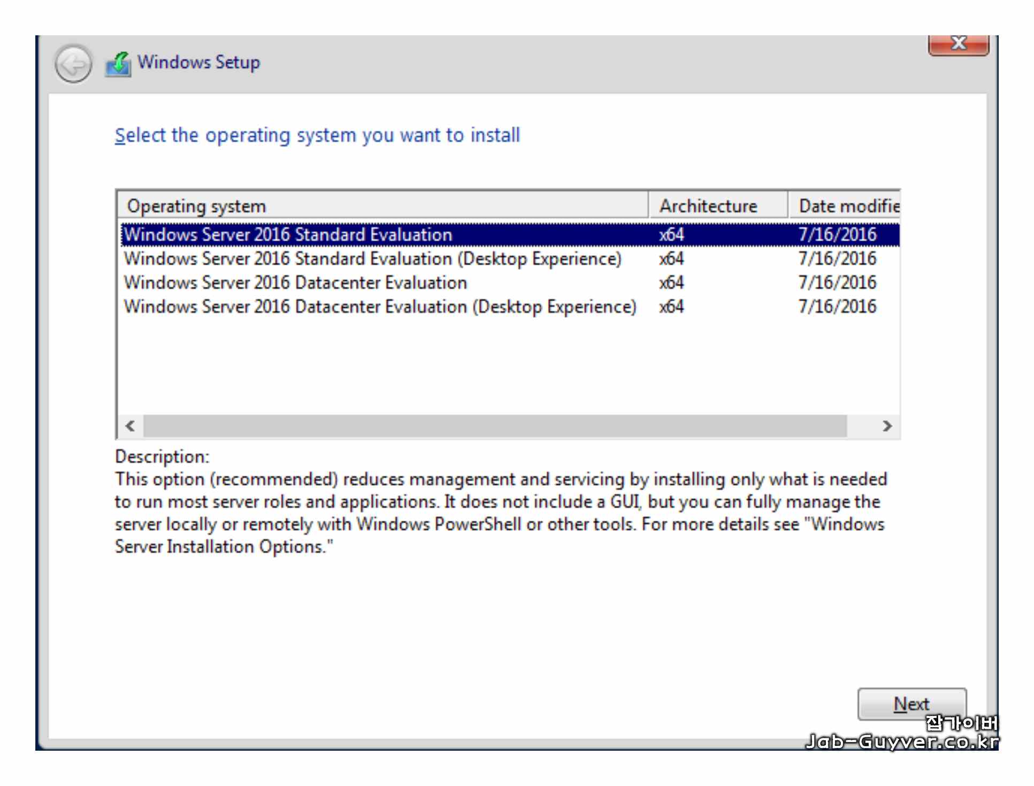Choose Windows Server 2016 Datacenter Evaluation
This screenshot has height=786, width=1034.
click(x=295, y=283)
